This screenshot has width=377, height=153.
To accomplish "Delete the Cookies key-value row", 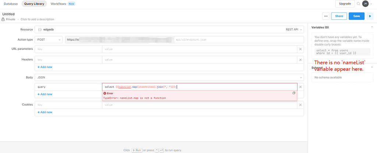I will [x=300, y=105].
